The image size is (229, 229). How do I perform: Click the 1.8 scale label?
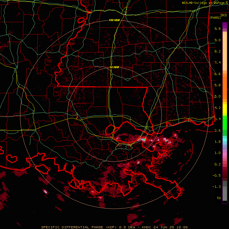(218, 142)
